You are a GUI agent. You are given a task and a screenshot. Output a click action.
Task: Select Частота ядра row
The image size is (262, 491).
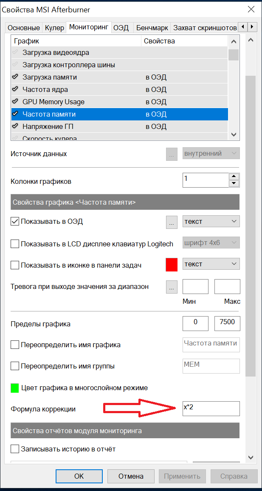tap(119, 89)
